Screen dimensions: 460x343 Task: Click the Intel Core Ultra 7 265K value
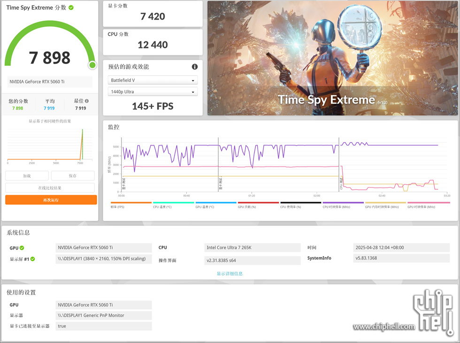click(x=253, y=248)
